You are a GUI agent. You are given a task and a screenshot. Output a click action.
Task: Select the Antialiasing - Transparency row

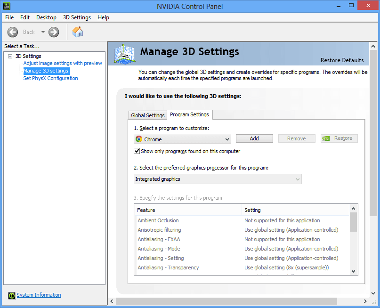(x=242, y=267)
